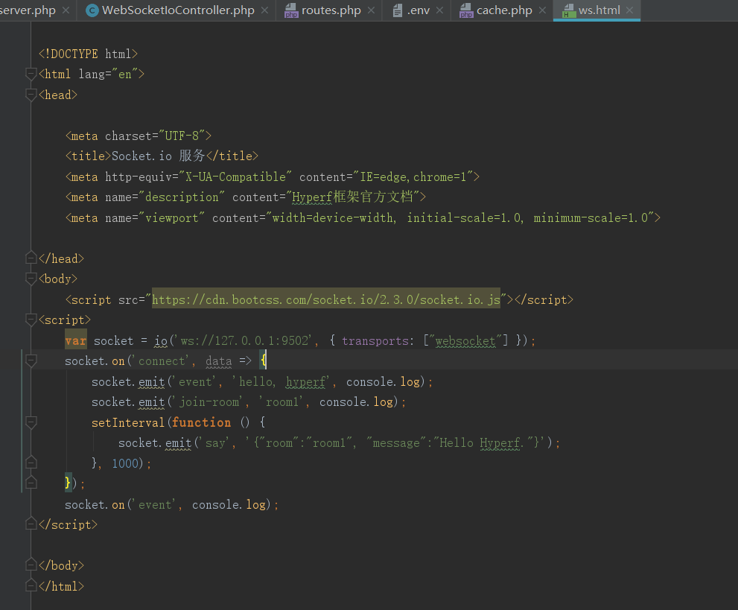This screenshot has width=738, height=610.
Task: Click the title text 'Socket.io 服务'
Action: pyautogui.click(x=158, y=156)
